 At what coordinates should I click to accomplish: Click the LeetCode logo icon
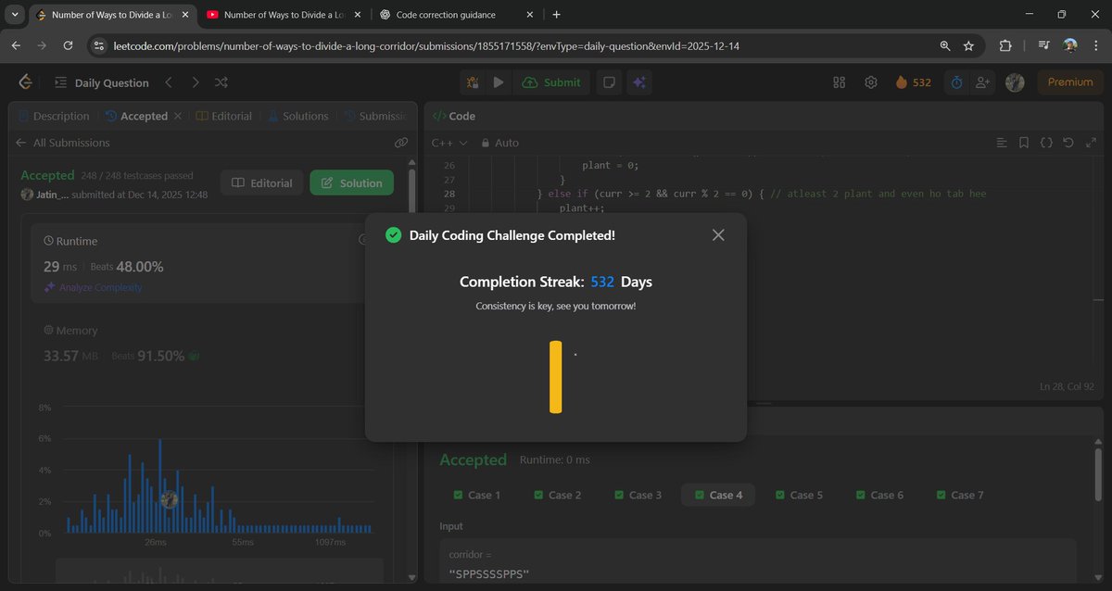click(x=25, y=82)
